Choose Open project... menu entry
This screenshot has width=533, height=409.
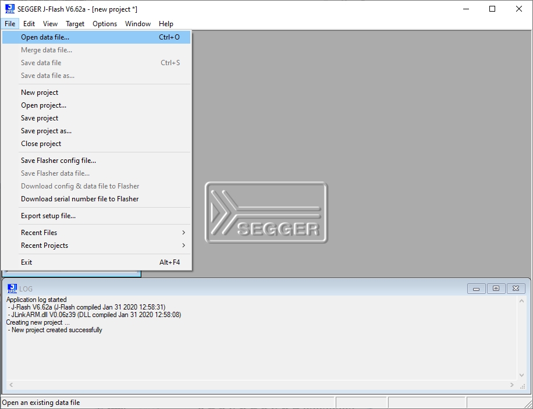(x=96, y=105)
